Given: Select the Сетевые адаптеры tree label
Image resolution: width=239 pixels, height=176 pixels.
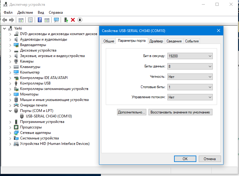Looking at the screenshot, I should [35, 133].
